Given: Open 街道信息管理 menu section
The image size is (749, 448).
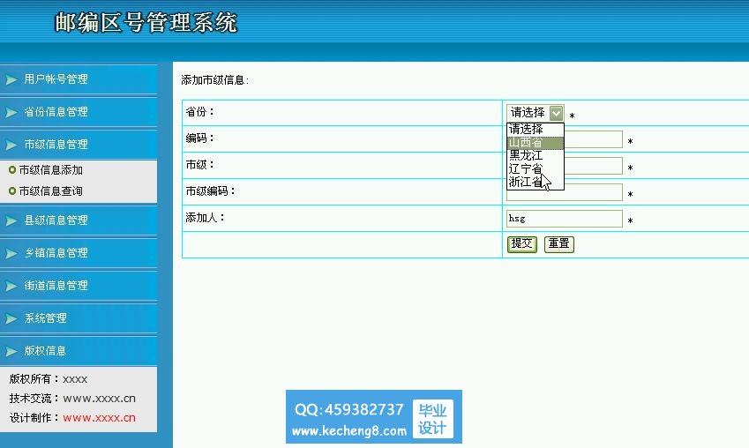Looking at the screenshot, I should click(79, 286).
